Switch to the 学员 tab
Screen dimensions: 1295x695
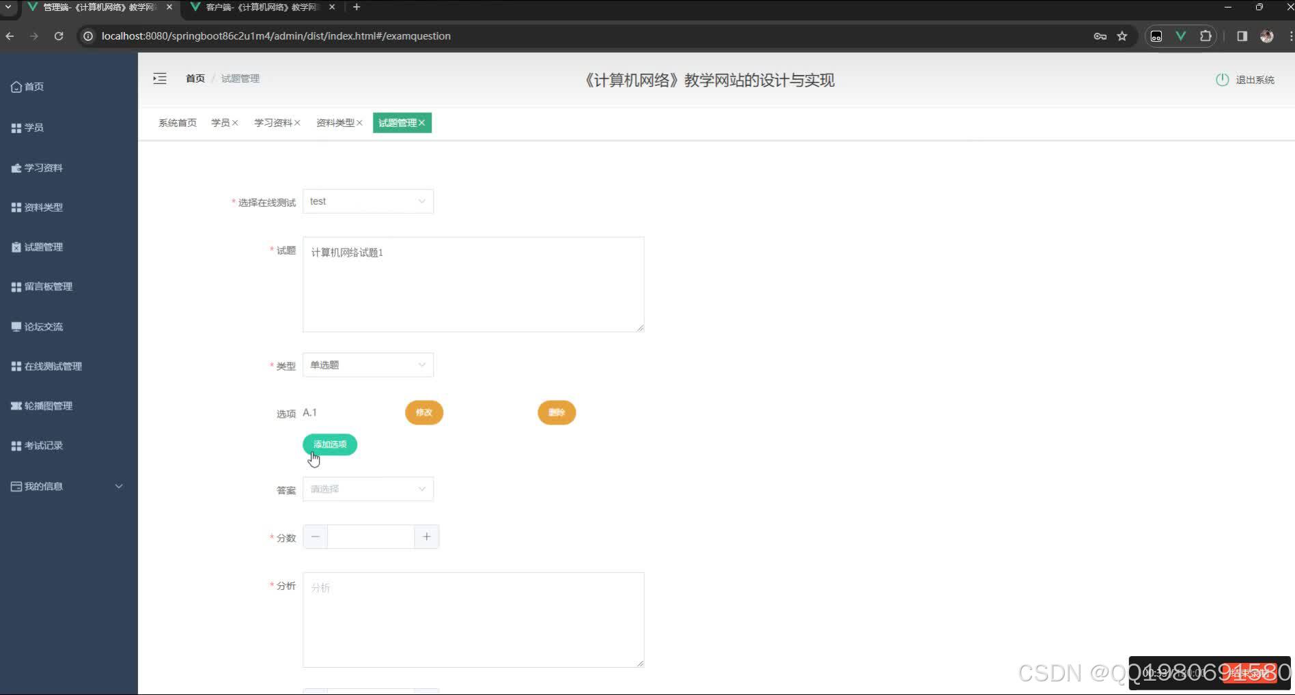pyautogui.click(x=221, y=123)
